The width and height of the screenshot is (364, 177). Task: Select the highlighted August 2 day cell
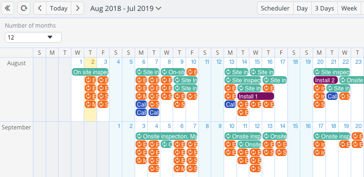pos(90,89)
